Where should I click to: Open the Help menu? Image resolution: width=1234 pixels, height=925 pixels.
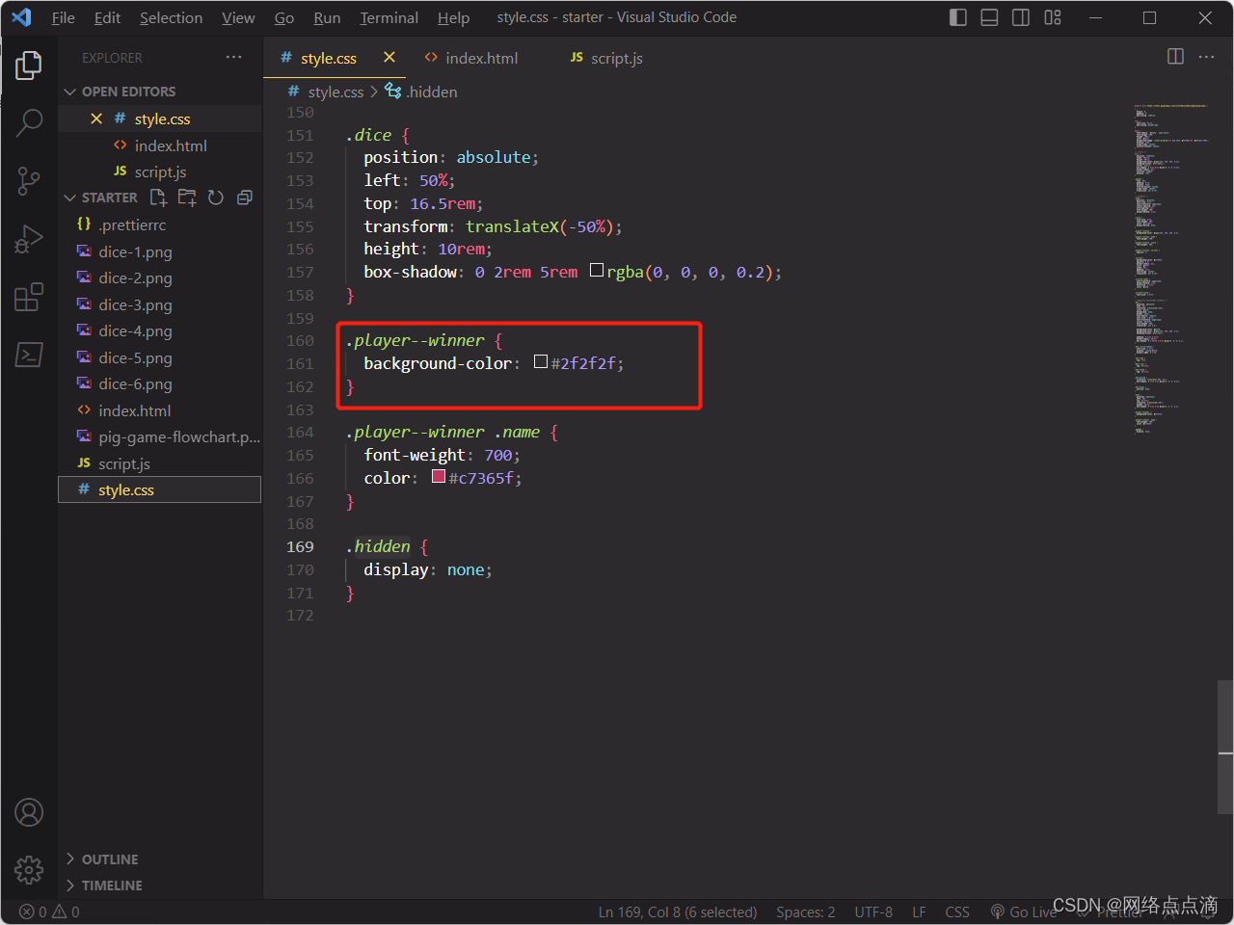click(453, 17)
